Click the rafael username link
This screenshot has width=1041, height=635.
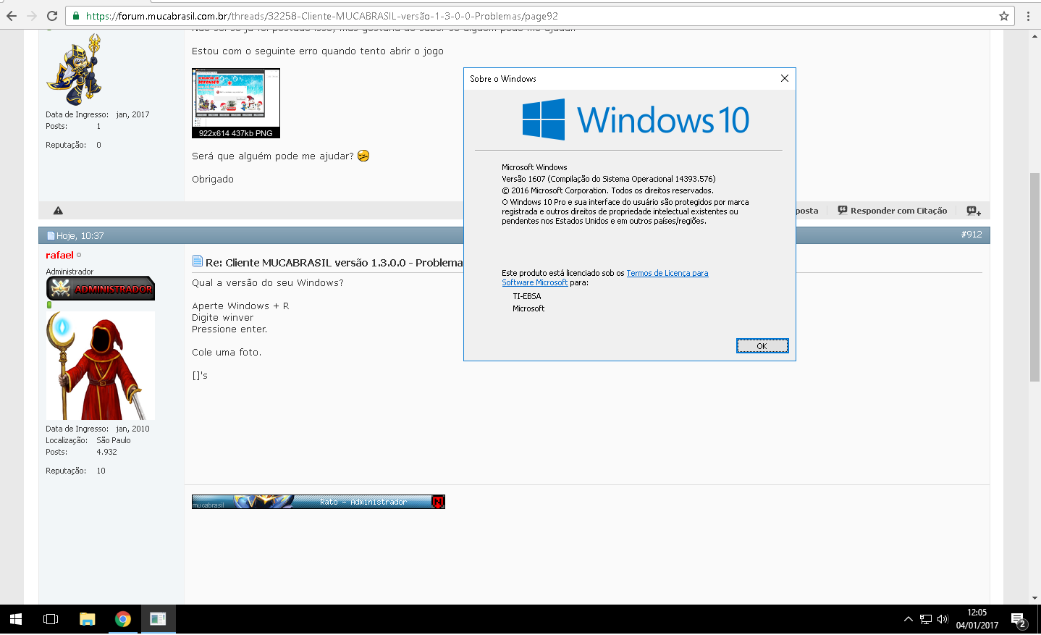click(x=59, y=255)
